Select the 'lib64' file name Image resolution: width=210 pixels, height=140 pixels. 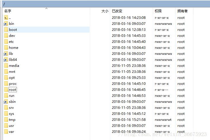tap(13, 60)
